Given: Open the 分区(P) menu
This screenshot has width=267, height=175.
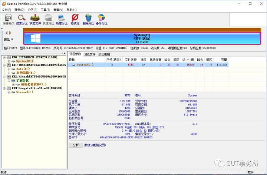Looking at the screenshot, I should click(32, 10).
